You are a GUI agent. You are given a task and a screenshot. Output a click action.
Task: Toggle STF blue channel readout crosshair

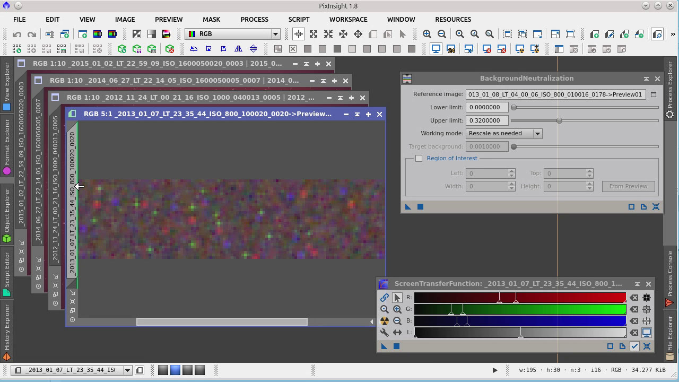647,321
